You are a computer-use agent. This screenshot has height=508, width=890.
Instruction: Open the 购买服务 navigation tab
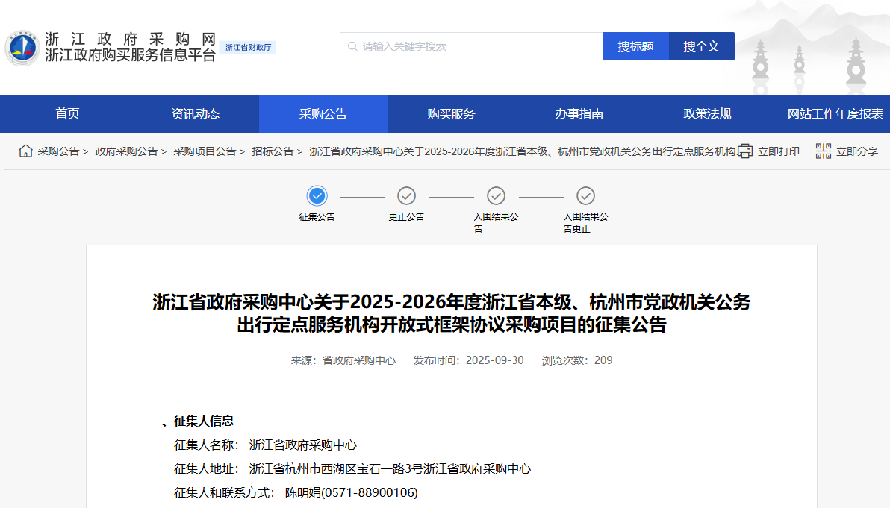[452, 113]
